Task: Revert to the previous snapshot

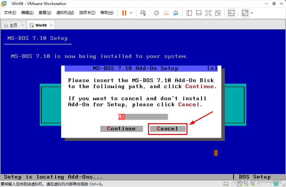Action: coord(166,13)
